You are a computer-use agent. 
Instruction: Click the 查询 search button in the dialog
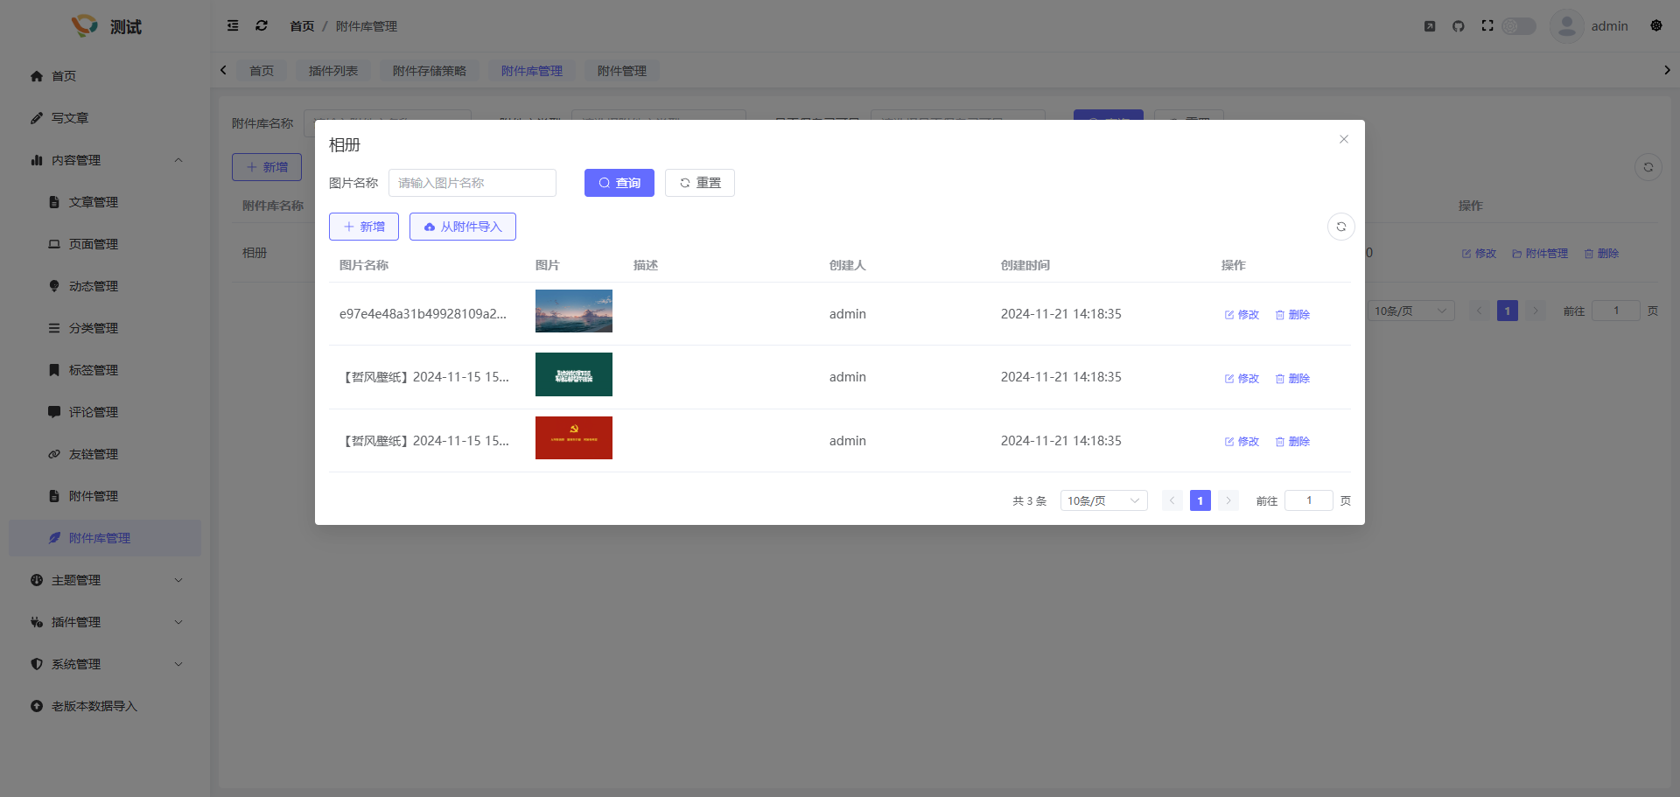point(619,183)
